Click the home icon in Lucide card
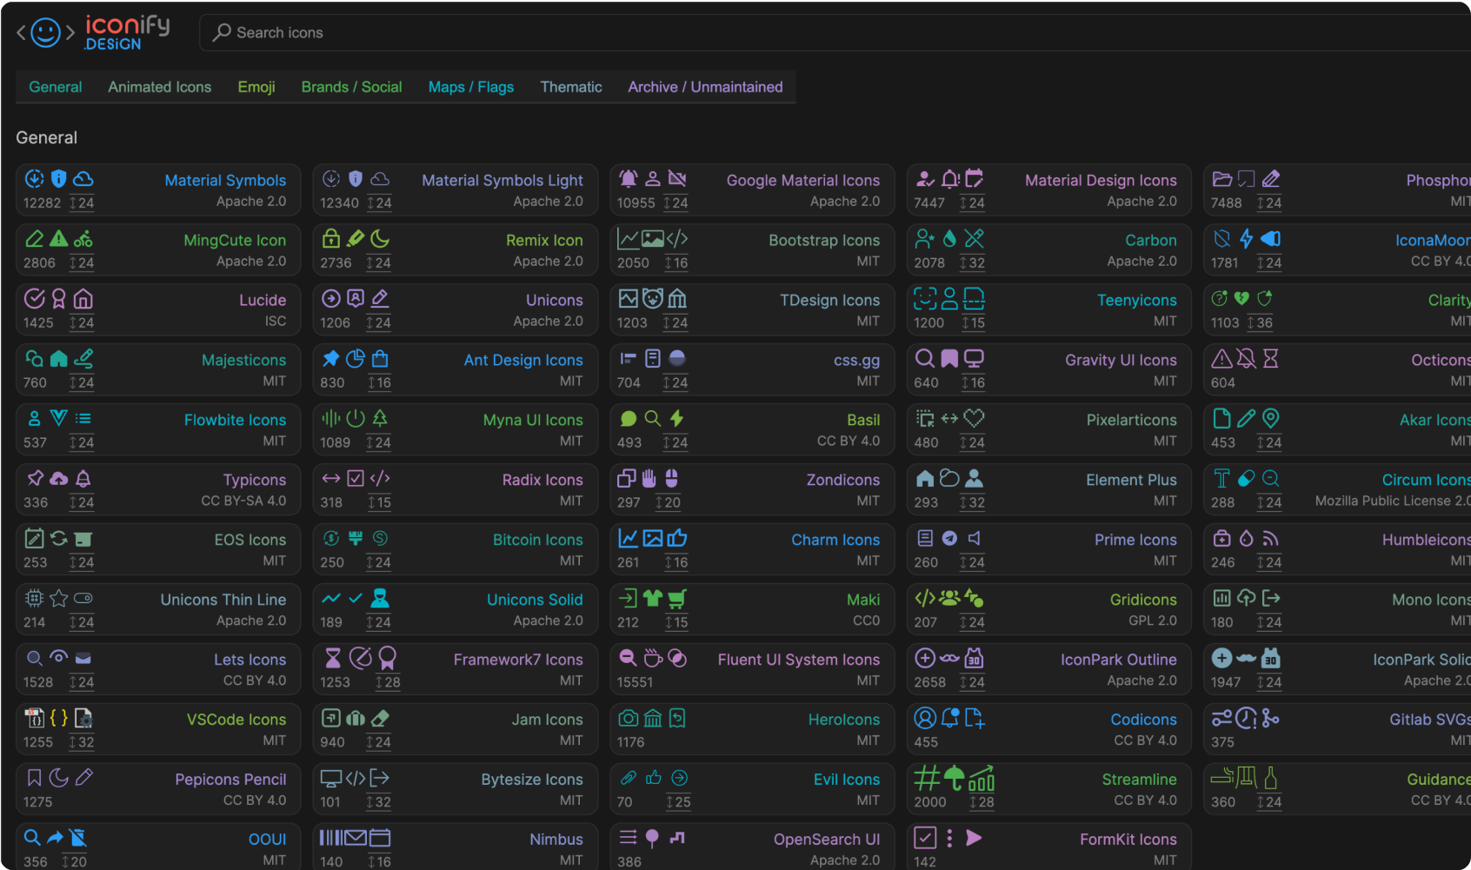 [83, 299]
